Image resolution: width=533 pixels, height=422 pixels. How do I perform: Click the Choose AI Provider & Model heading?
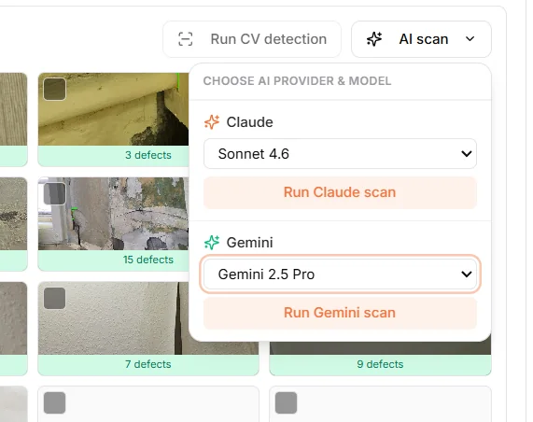297,81
